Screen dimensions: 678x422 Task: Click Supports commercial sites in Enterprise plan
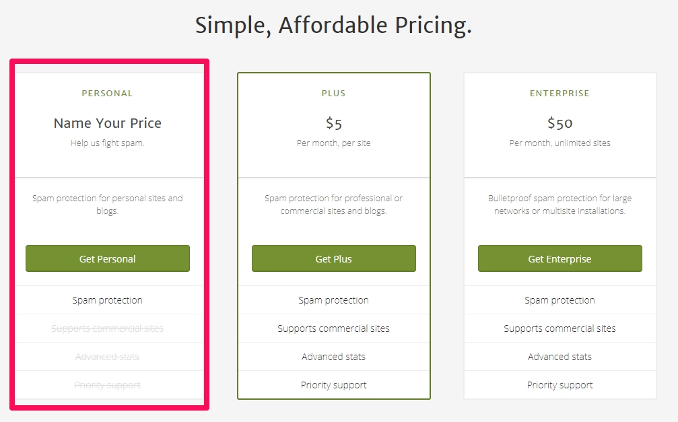click(x=560, y=328)
